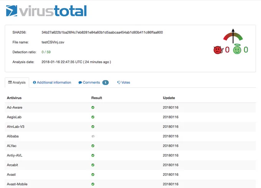Click the Alibaba antivirus name
261x188 pixels.
pyautogui.click(x=13, y=136)
